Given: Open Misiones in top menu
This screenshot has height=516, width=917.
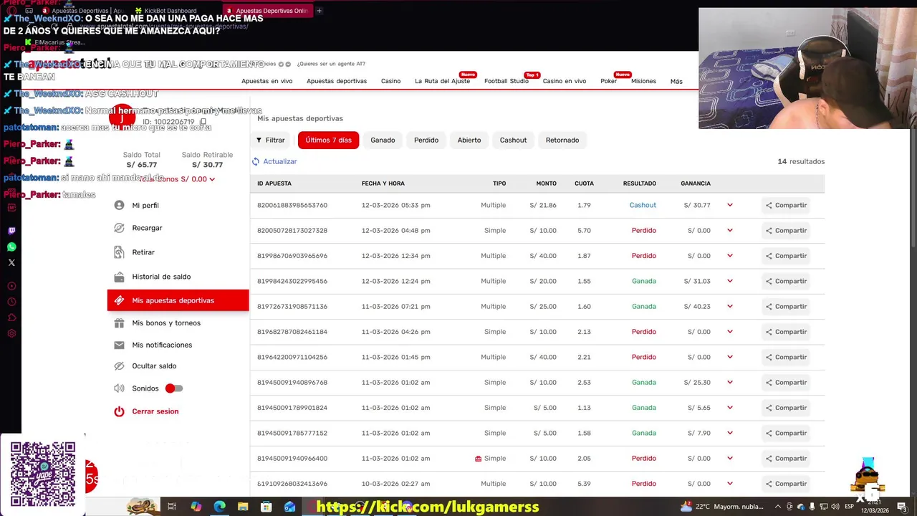Looking at the screenshot, I should [x=643, y=81].
